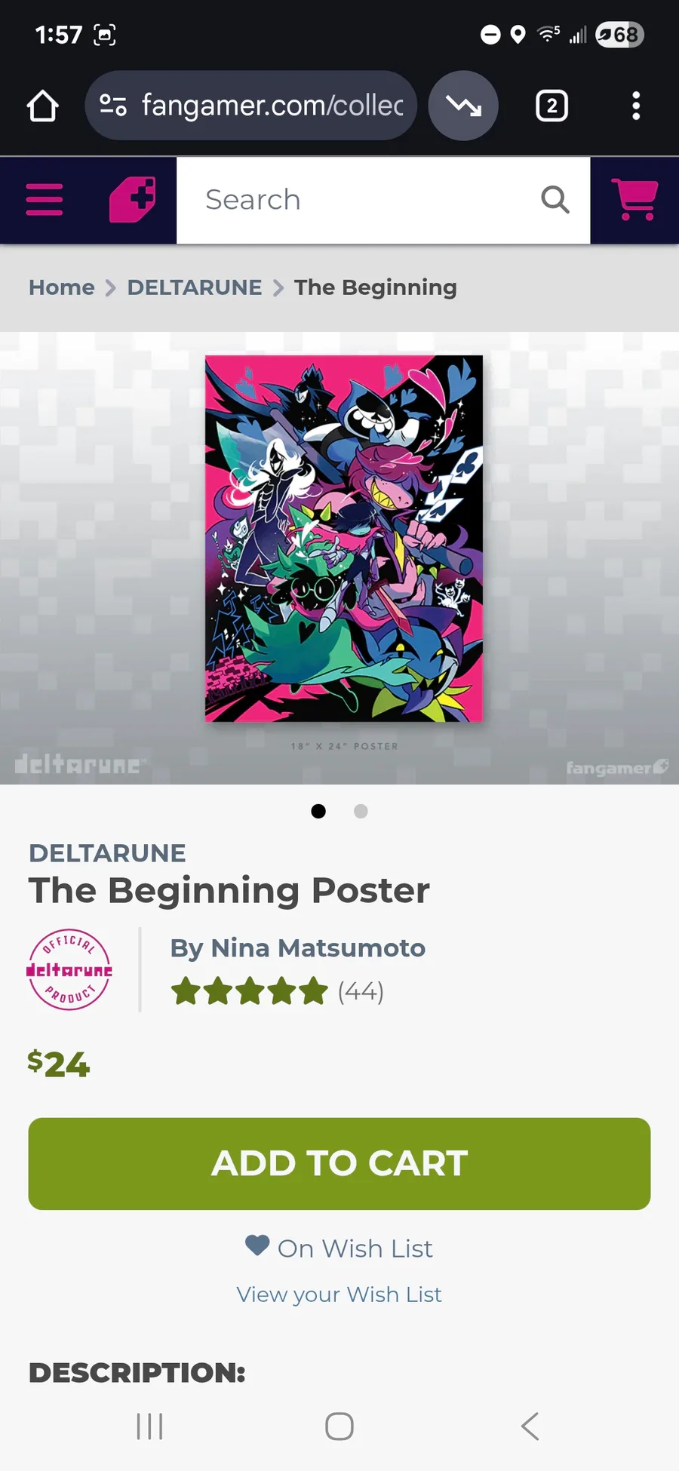Tap the browser home icon

point(42,106)
